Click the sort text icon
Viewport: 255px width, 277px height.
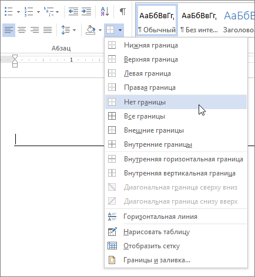(105, 11)
